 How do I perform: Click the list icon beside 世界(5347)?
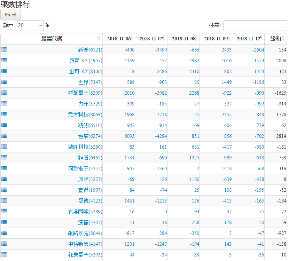[4, 82]
